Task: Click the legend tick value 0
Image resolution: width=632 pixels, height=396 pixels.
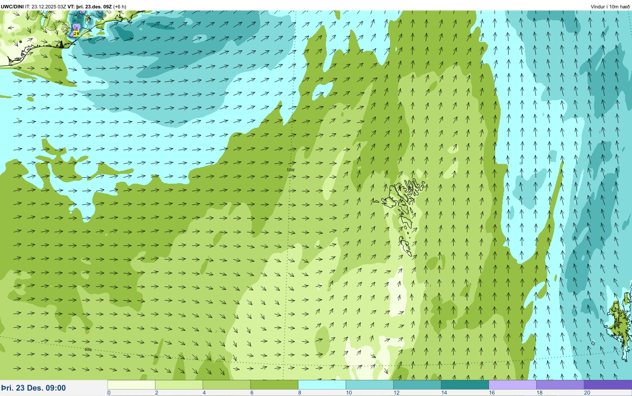Action: pos(109,393)
